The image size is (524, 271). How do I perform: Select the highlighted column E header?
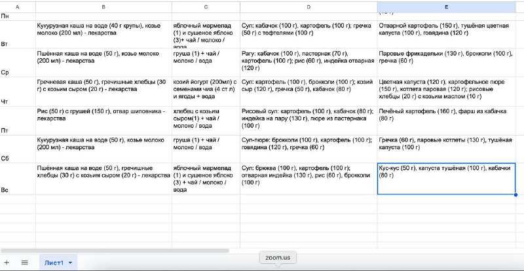click(447, 6)
